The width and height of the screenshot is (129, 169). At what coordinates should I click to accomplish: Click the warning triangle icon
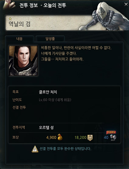coord(35,149)
